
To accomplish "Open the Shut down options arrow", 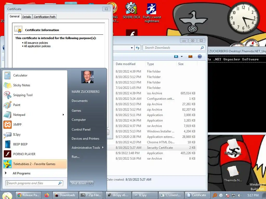I will [91, 183].
